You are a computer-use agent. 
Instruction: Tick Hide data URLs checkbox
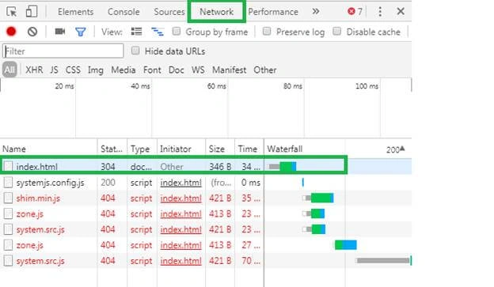click(x=135, y=51)
